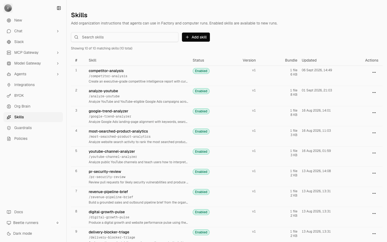
Task: Open the google-trend-analyzer skill
Action: (108, 111)
